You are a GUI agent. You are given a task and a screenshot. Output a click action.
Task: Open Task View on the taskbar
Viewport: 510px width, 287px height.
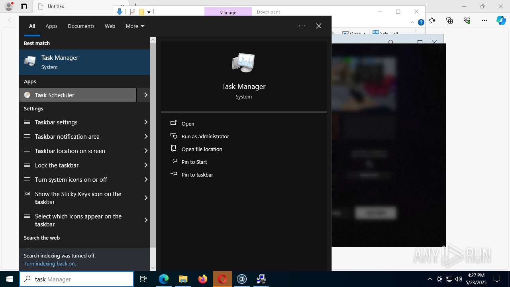(143, 279)
